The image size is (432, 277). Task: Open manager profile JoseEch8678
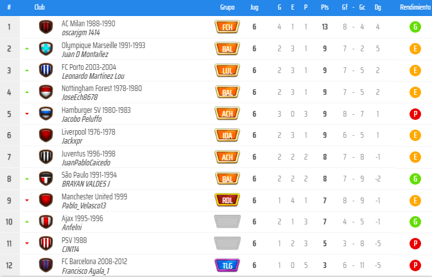[80, 97]
